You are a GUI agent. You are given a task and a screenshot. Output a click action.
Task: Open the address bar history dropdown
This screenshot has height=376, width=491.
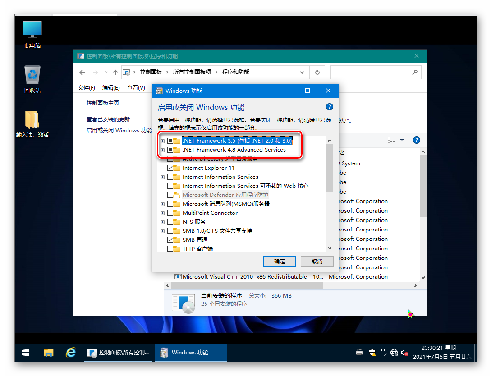click(302, 72)
